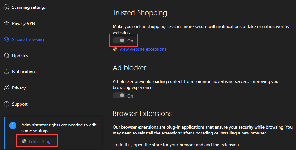Open the Scanning settings section
This screenshot has width=296, height=150.
coord(29,7)
